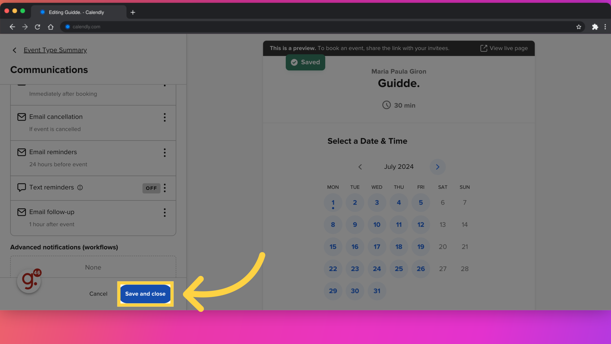Expand the three-dot menu for Email follow-up
Screen dimensions: 611x344
click(x=165, y=212)
